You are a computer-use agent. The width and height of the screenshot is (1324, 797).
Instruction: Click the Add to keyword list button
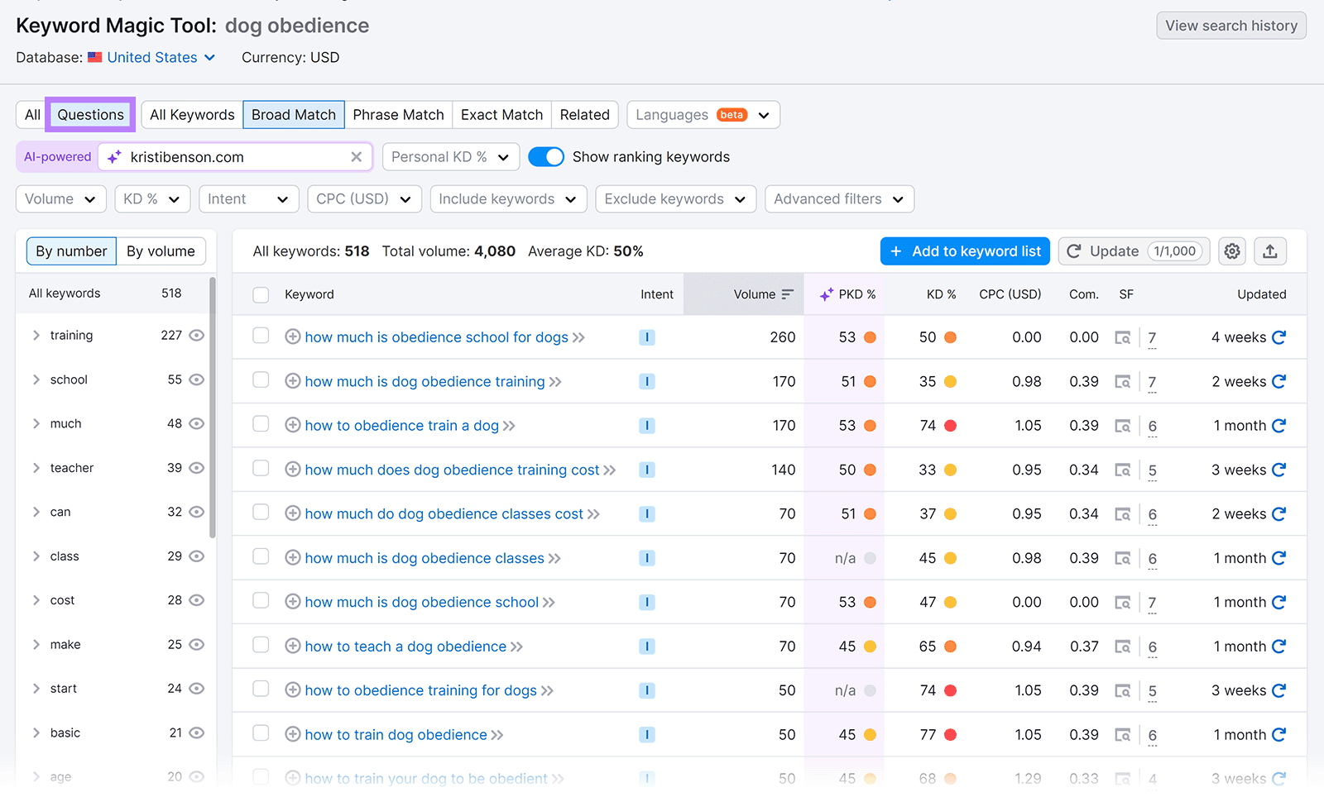point(964,251)
